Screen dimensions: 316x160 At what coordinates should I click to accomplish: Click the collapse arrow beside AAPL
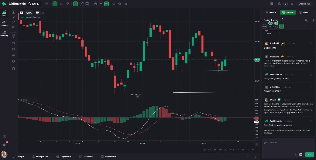click(21, 13)
